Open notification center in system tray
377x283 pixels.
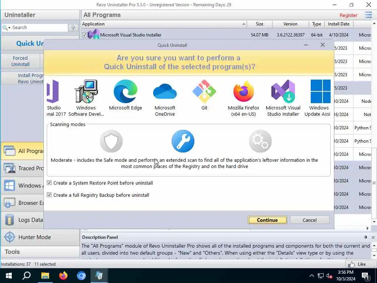(x=366, y=276)
